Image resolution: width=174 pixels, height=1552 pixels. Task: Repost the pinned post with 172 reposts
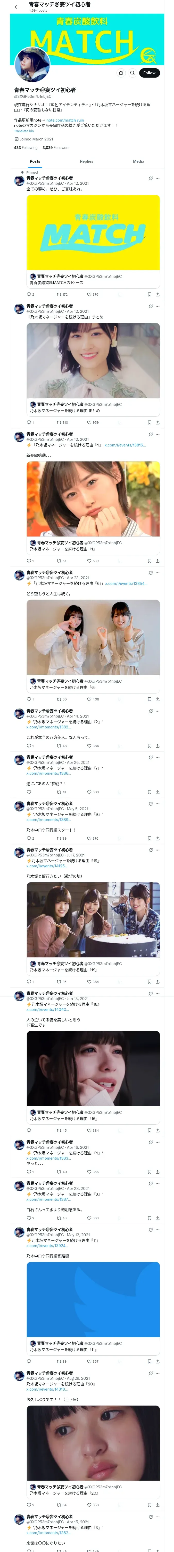(62, 295)
